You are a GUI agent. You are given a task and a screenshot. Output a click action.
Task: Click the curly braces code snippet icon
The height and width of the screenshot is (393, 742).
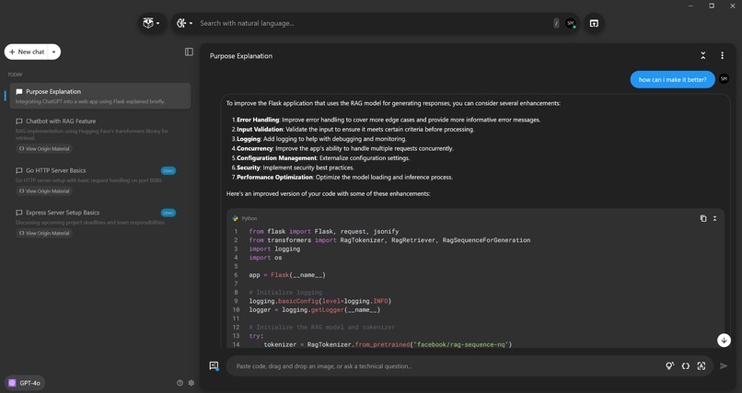[686, 366]
